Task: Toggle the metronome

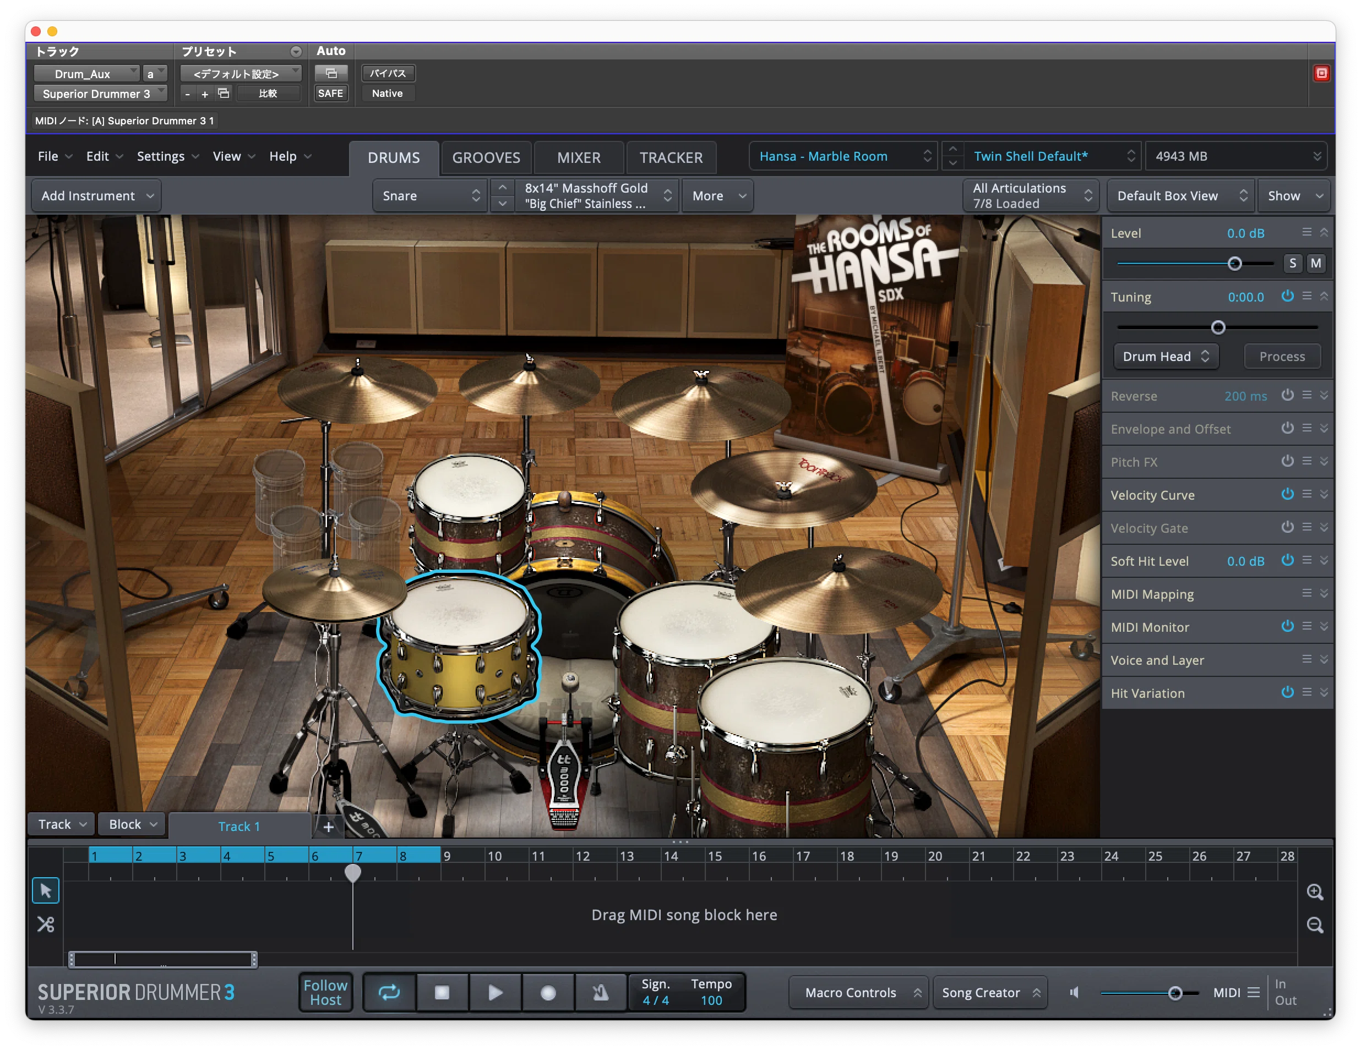Action: (600, 992)
